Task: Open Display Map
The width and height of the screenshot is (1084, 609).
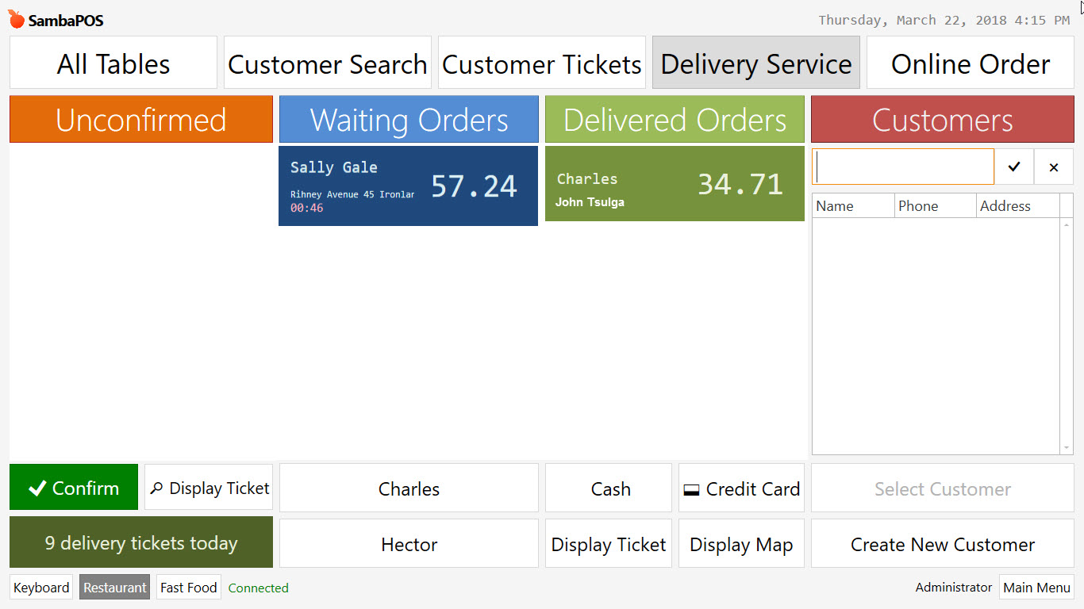Action: click(740, 544)
